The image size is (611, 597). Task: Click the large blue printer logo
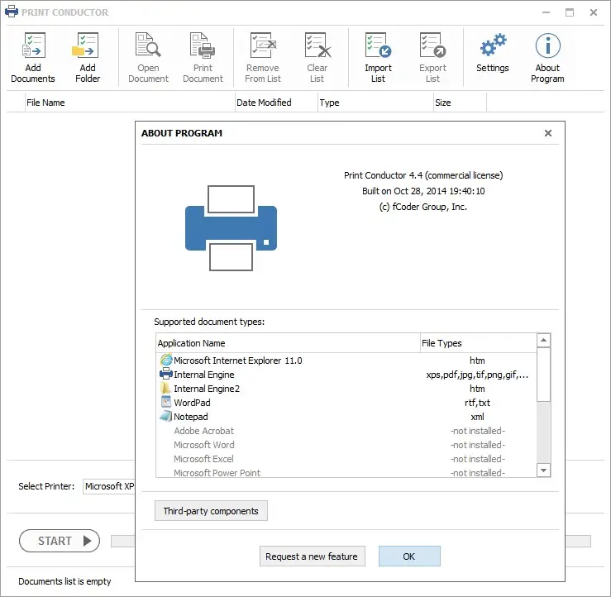pyautogui.click(x=231, y=228)
